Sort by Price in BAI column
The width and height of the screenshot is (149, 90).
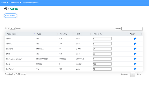point(110,34)
